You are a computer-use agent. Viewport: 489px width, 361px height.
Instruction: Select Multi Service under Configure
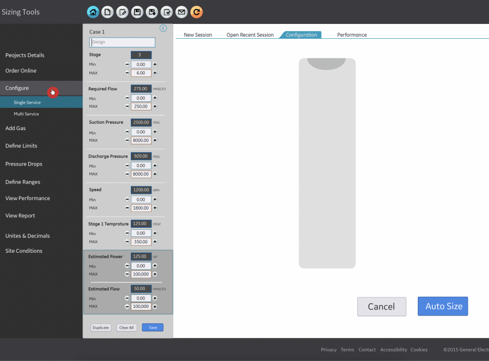pos(26,114)
